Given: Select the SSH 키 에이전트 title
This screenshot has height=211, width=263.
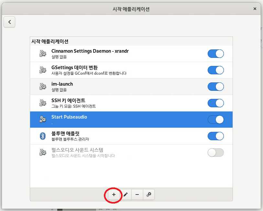Looking at the screenshot, I should coord(68,100).
